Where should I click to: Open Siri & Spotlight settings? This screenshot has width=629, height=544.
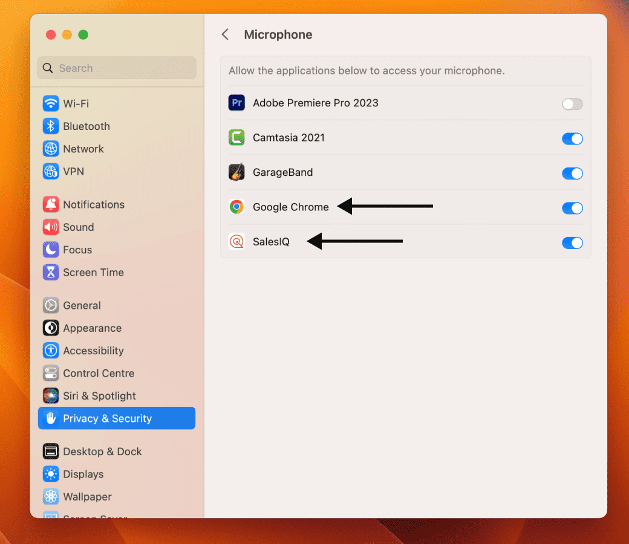point(117,396)
